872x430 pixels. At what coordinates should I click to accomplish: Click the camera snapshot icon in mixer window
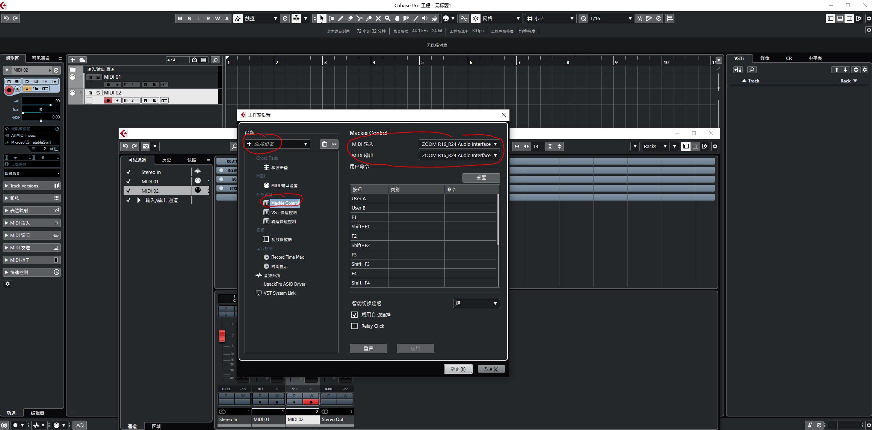(x=146, y=146)
